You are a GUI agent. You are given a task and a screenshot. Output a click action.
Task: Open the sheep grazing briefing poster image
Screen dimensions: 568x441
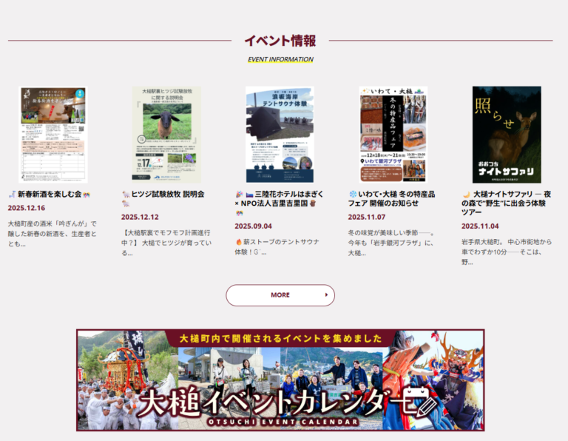[166, 134]
